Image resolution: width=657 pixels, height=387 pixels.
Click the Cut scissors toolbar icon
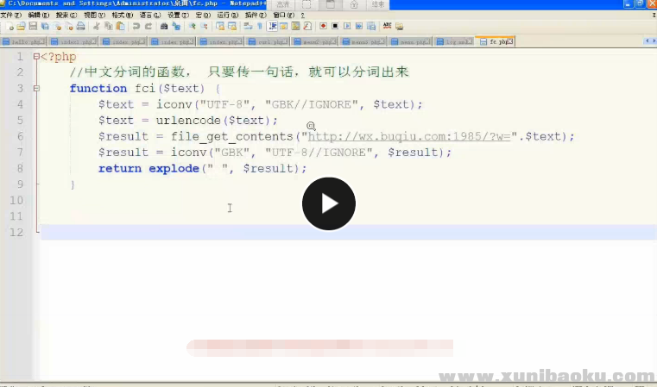tap(96, 27)
